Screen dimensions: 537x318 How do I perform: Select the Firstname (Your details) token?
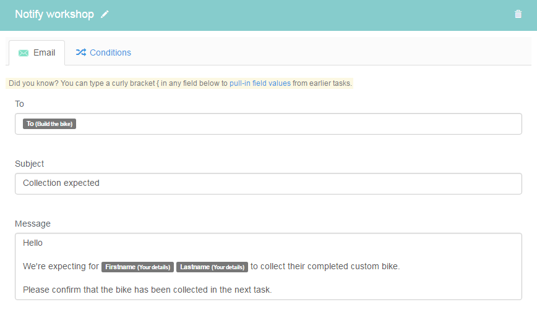[137, 267]
